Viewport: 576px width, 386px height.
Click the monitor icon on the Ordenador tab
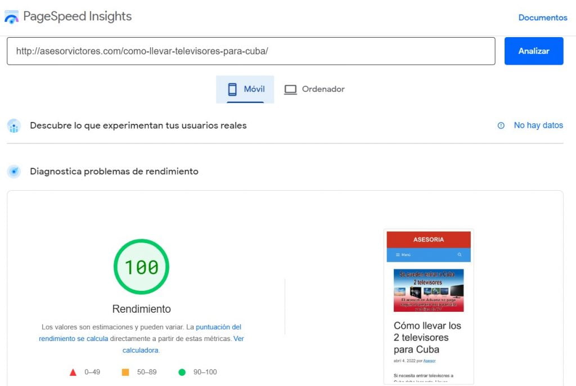click(290, 88)
